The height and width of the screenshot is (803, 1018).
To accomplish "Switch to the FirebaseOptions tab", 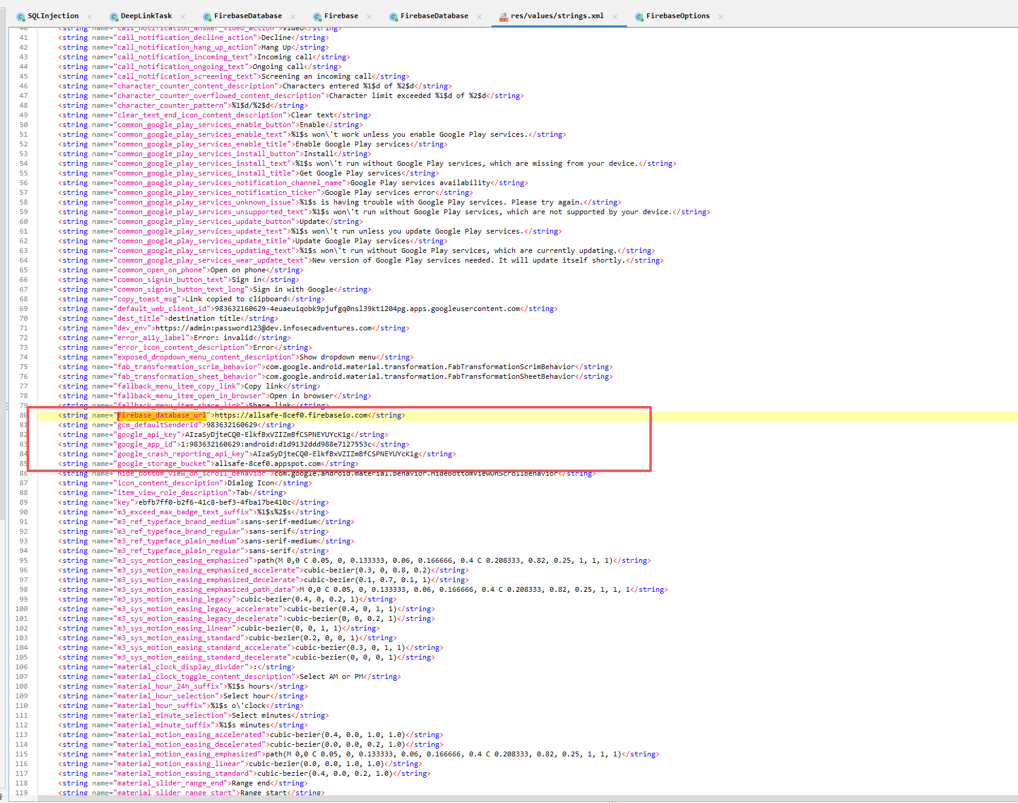I will tap(677, 16).
